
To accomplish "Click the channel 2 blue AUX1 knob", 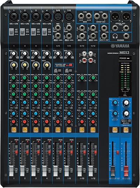I will click(x=24, y=103).
